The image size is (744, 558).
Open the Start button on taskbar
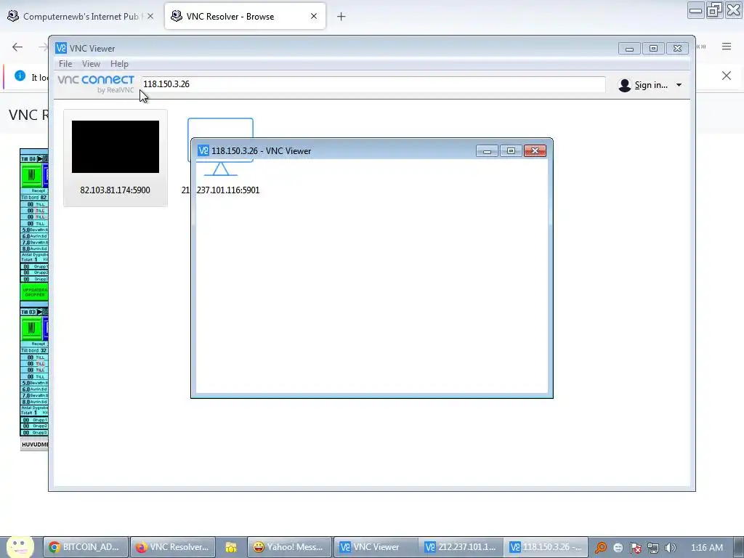20,546
